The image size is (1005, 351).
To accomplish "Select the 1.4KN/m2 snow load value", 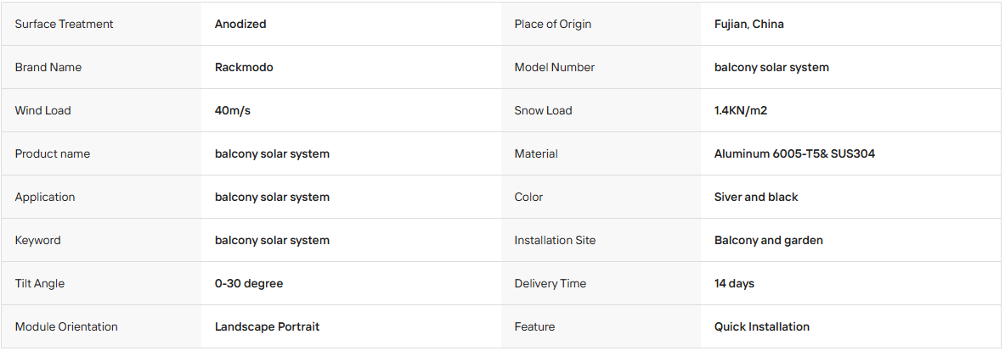I will [740, 110].
